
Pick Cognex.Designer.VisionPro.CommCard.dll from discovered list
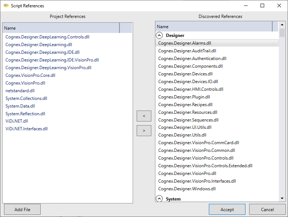point(198,143)
